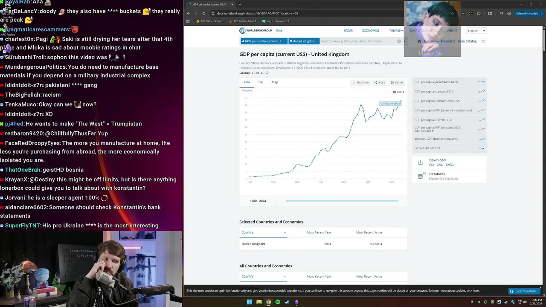546x307 pixels.
Task: Open the HOME menu item
Action: click(x=348, y=31)
